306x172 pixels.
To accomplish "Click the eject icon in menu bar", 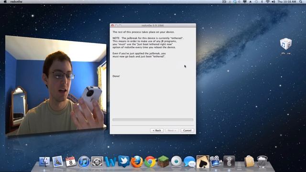I will [x=251, y=1].
